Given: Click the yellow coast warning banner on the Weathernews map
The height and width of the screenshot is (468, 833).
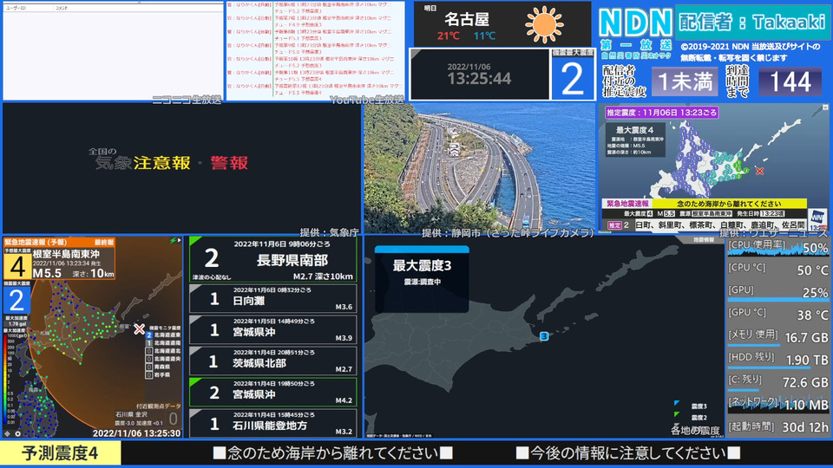Looking at the screenshot, I should pos(729,204).
